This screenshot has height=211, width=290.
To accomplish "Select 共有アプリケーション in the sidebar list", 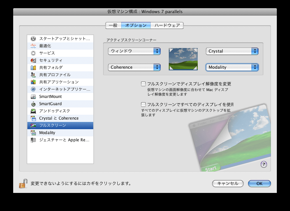I will click(59, 82).
